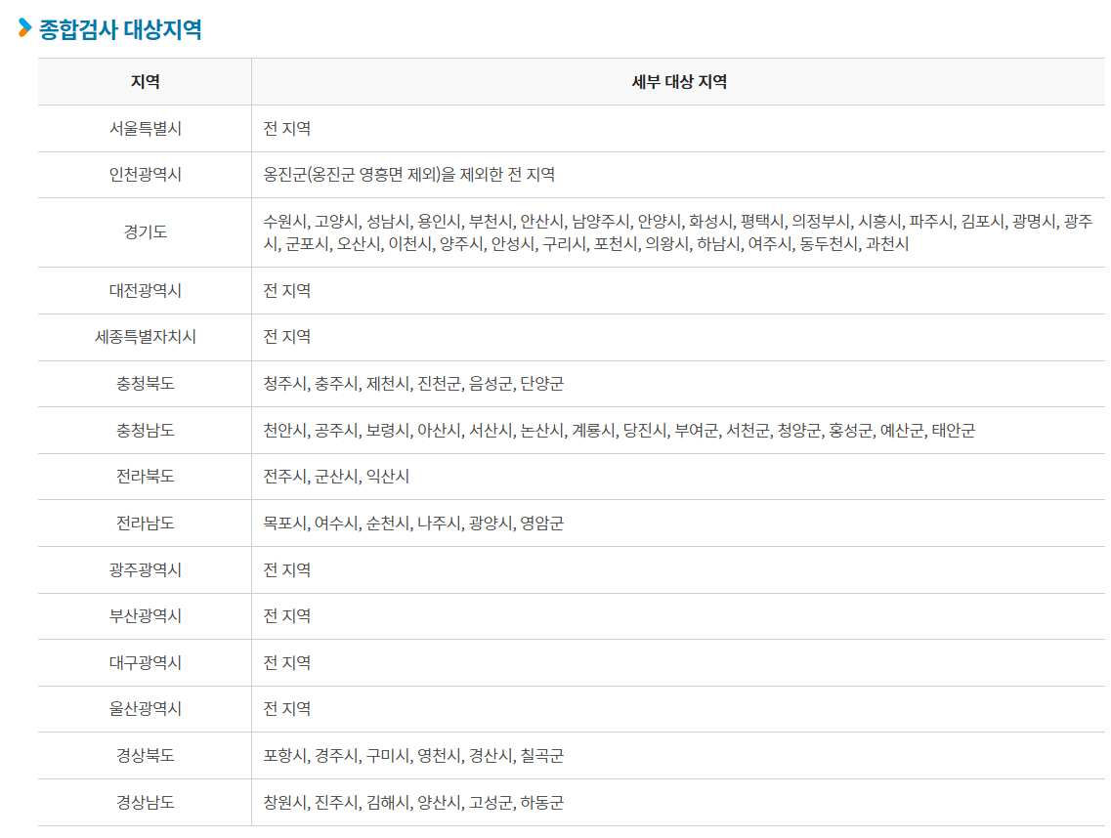The width and height of the screenshot is (1111, 838).
Task: Select the 경기도 row label
Action: point(146,231)
